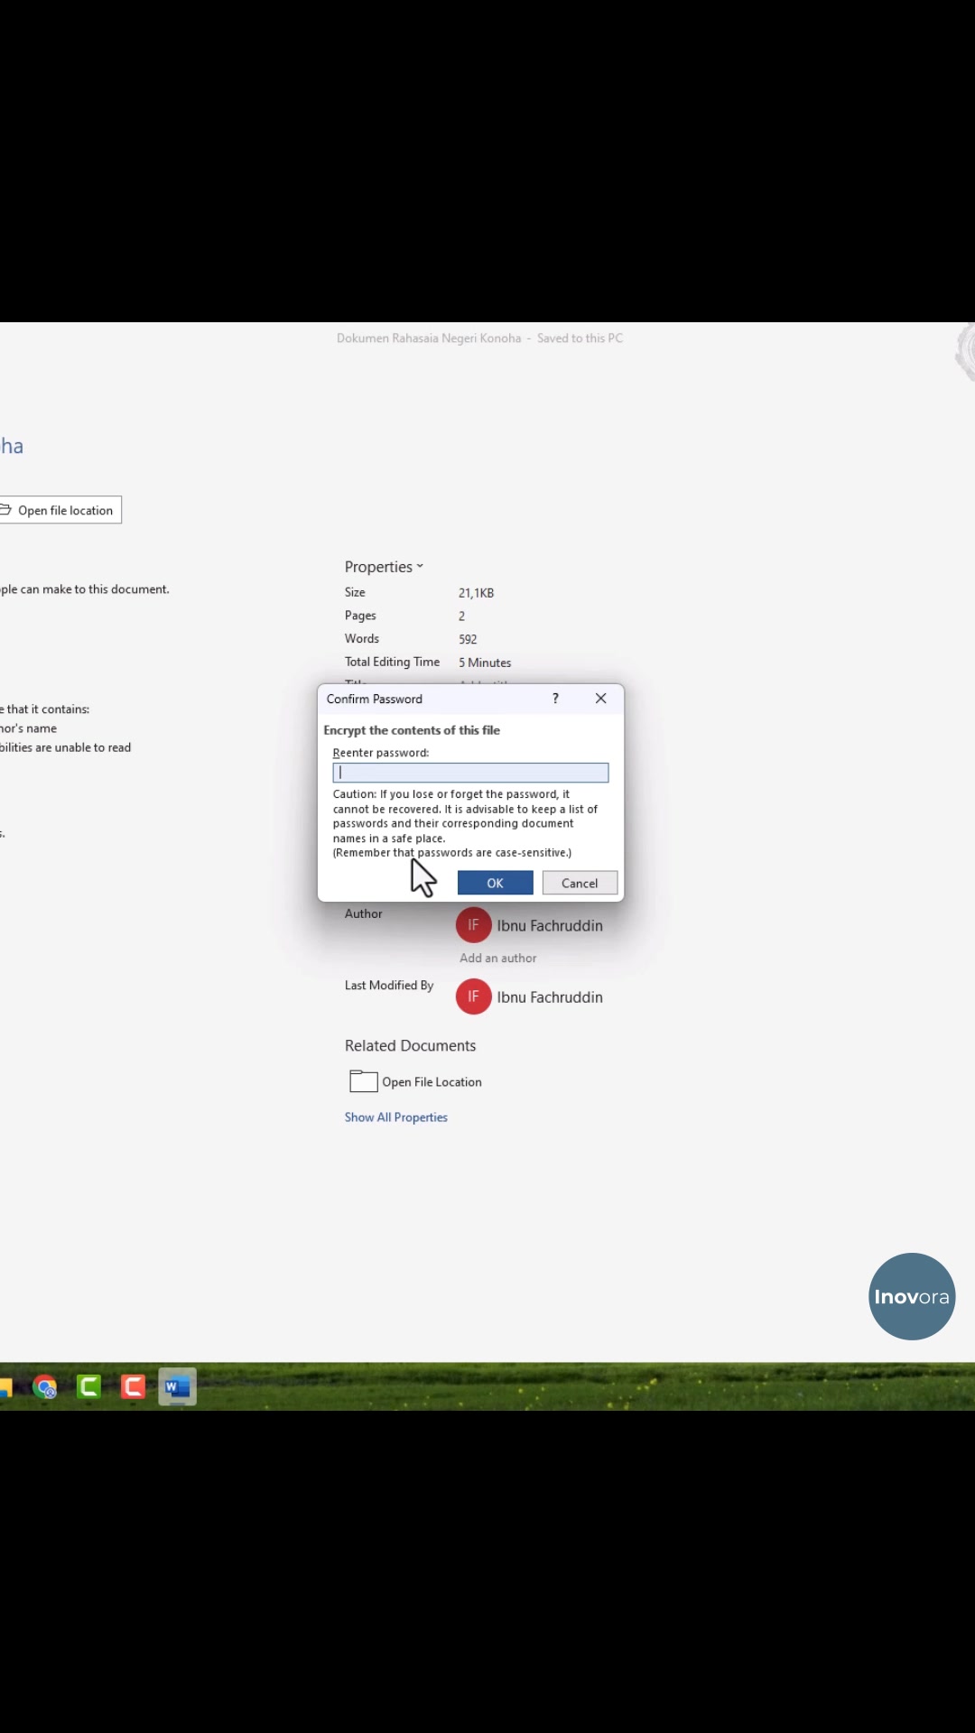Image resolution: width=975 pixels, height=1733 pixels.
Task: Open red Camtasia recorder icon in taskbar
Action: tap(133, 1386)
